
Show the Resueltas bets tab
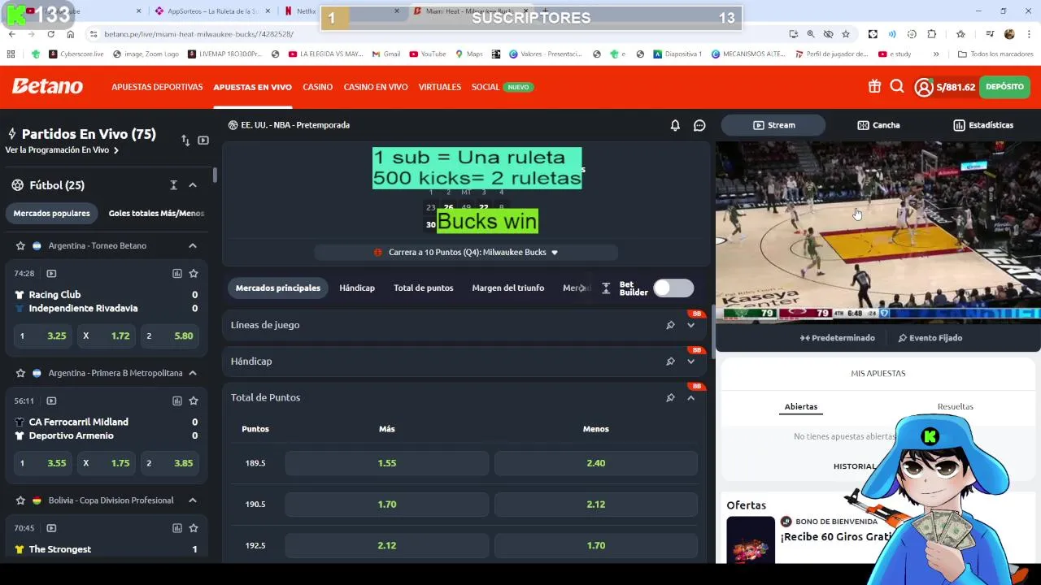955,406
